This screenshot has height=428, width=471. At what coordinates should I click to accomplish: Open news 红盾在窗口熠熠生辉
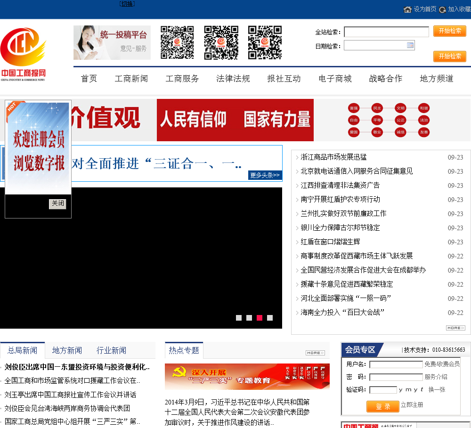coord(330,242)
